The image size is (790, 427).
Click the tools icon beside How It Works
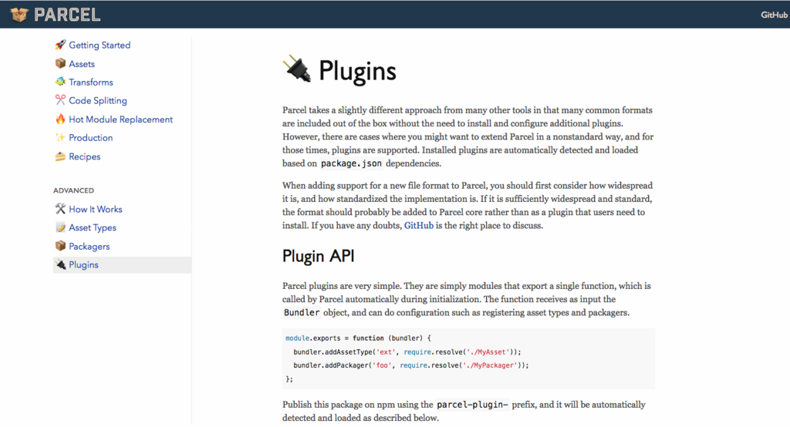(x=60, y=208)
